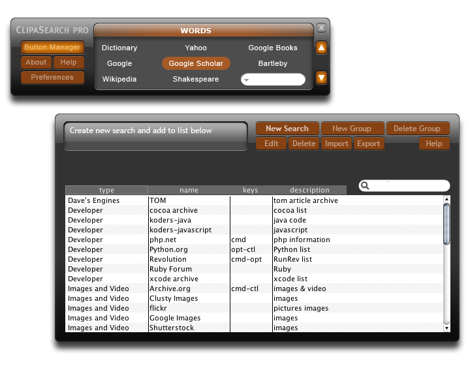Open the dropdown below Bartleby
The height and width of the screenshot is (372, 470).
(273, 80)
